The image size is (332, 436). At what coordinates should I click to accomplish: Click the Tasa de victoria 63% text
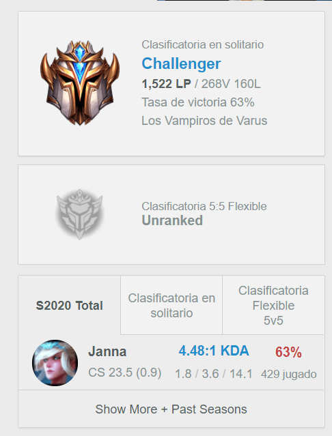tap(198, 102)
